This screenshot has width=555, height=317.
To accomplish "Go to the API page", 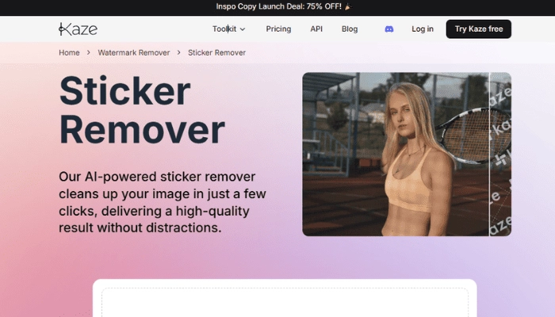I will click(316, 29).
